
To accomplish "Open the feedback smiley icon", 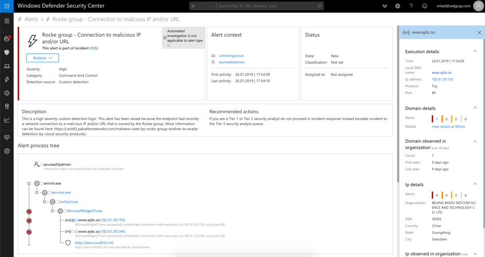I will (425, 6).
